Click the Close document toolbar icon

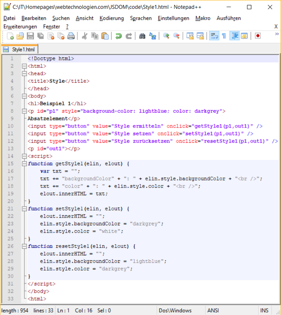51,36
